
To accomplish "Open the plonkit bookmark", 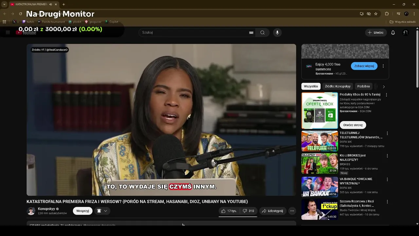I will pyautogui.click(x=75, y=22).
